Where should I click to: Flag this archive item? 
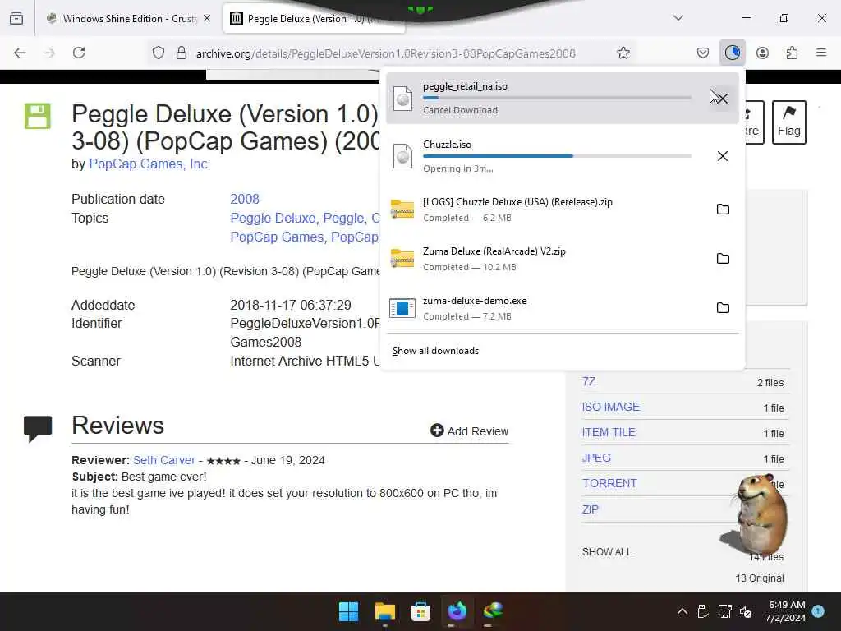pyautogui.click(x=789, y=122)
